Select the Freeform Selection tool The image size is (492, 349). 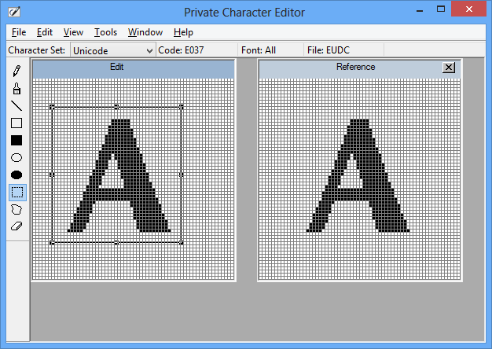click(17, 210)
